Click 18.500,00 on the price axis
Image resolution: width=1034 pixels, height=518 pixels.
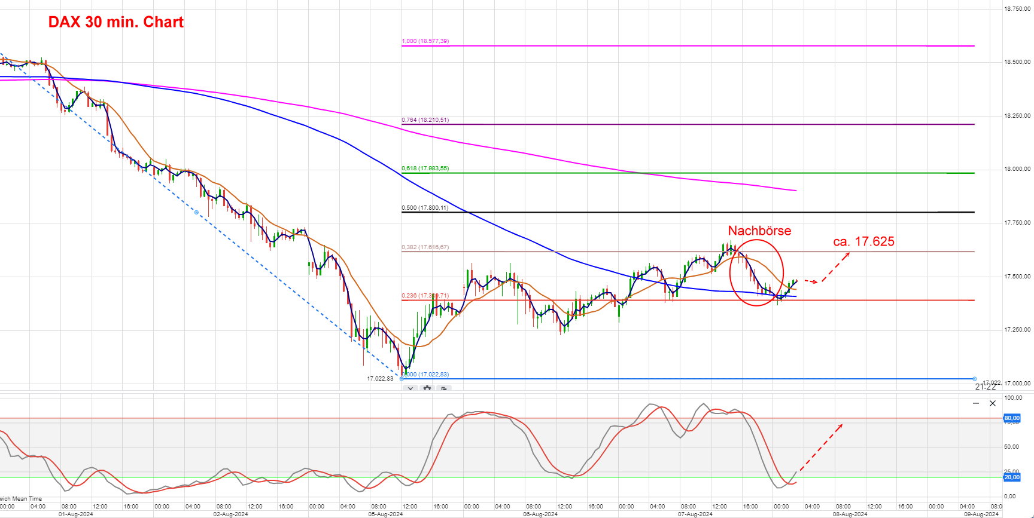(x=1017, y=62)
